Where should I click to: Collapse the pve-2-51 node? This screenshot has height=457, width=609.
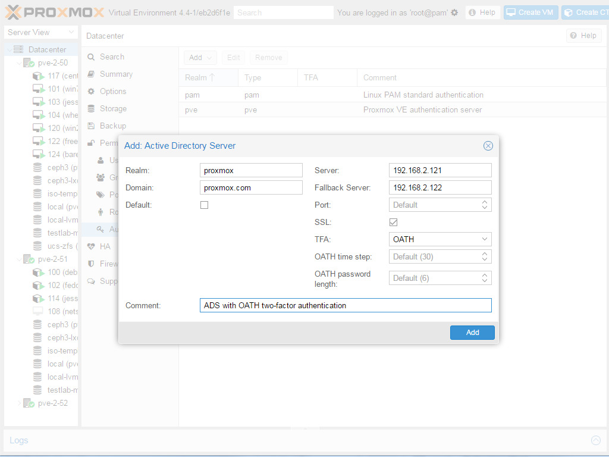tap(19, 259)
